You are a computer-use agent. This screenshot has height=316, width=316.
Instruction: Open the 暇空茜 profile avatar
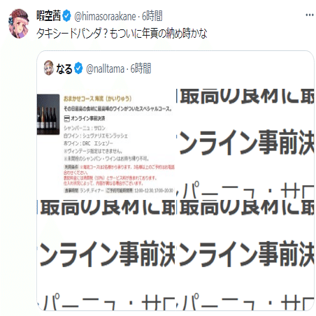click(x=19, y=23)
